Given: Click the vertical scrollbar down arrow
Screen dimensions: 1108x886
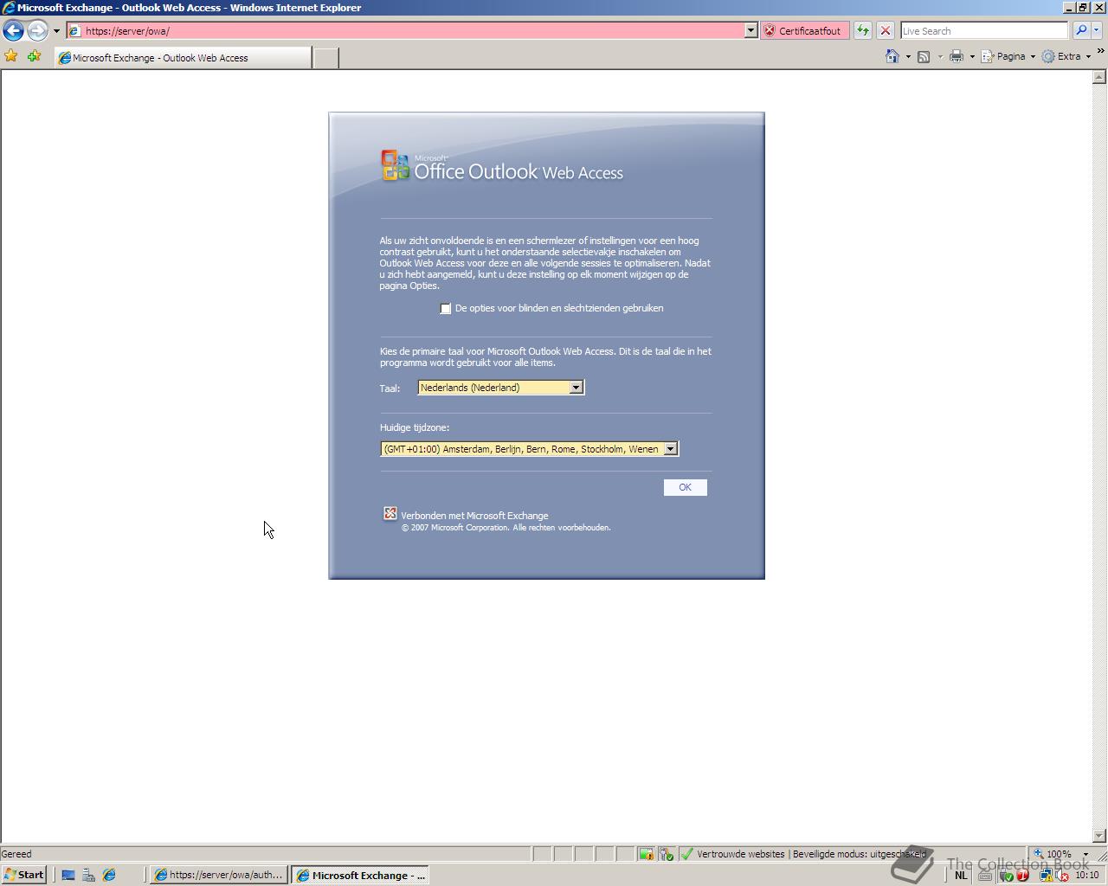Looking at the screenshot, I should (1099, 836).
